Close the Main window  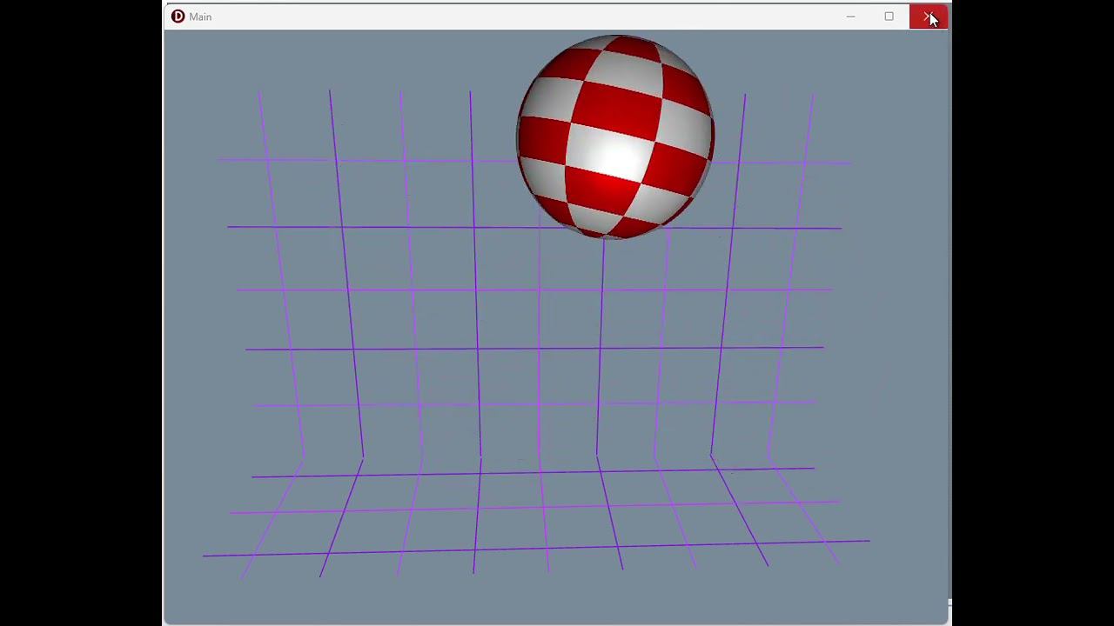[928, 17]
